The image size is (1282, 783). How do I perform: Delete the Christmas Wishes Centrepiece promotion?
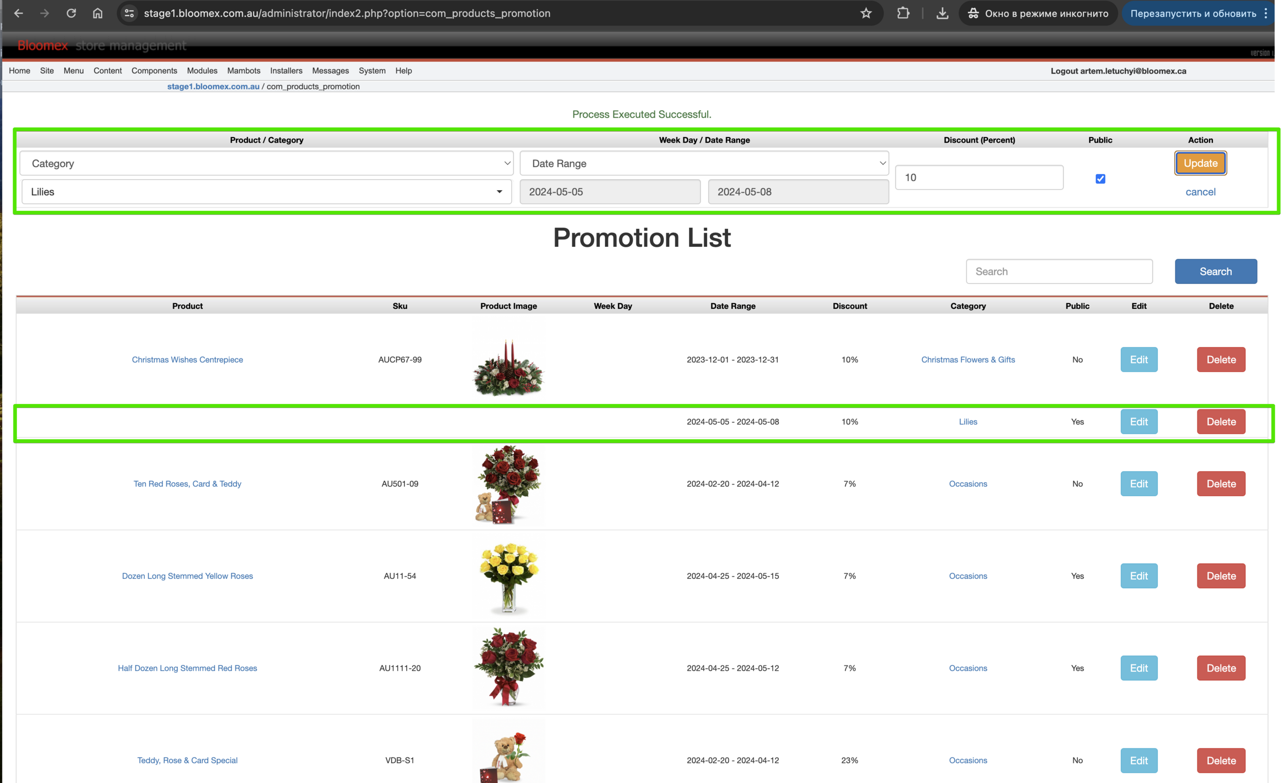1220,359
